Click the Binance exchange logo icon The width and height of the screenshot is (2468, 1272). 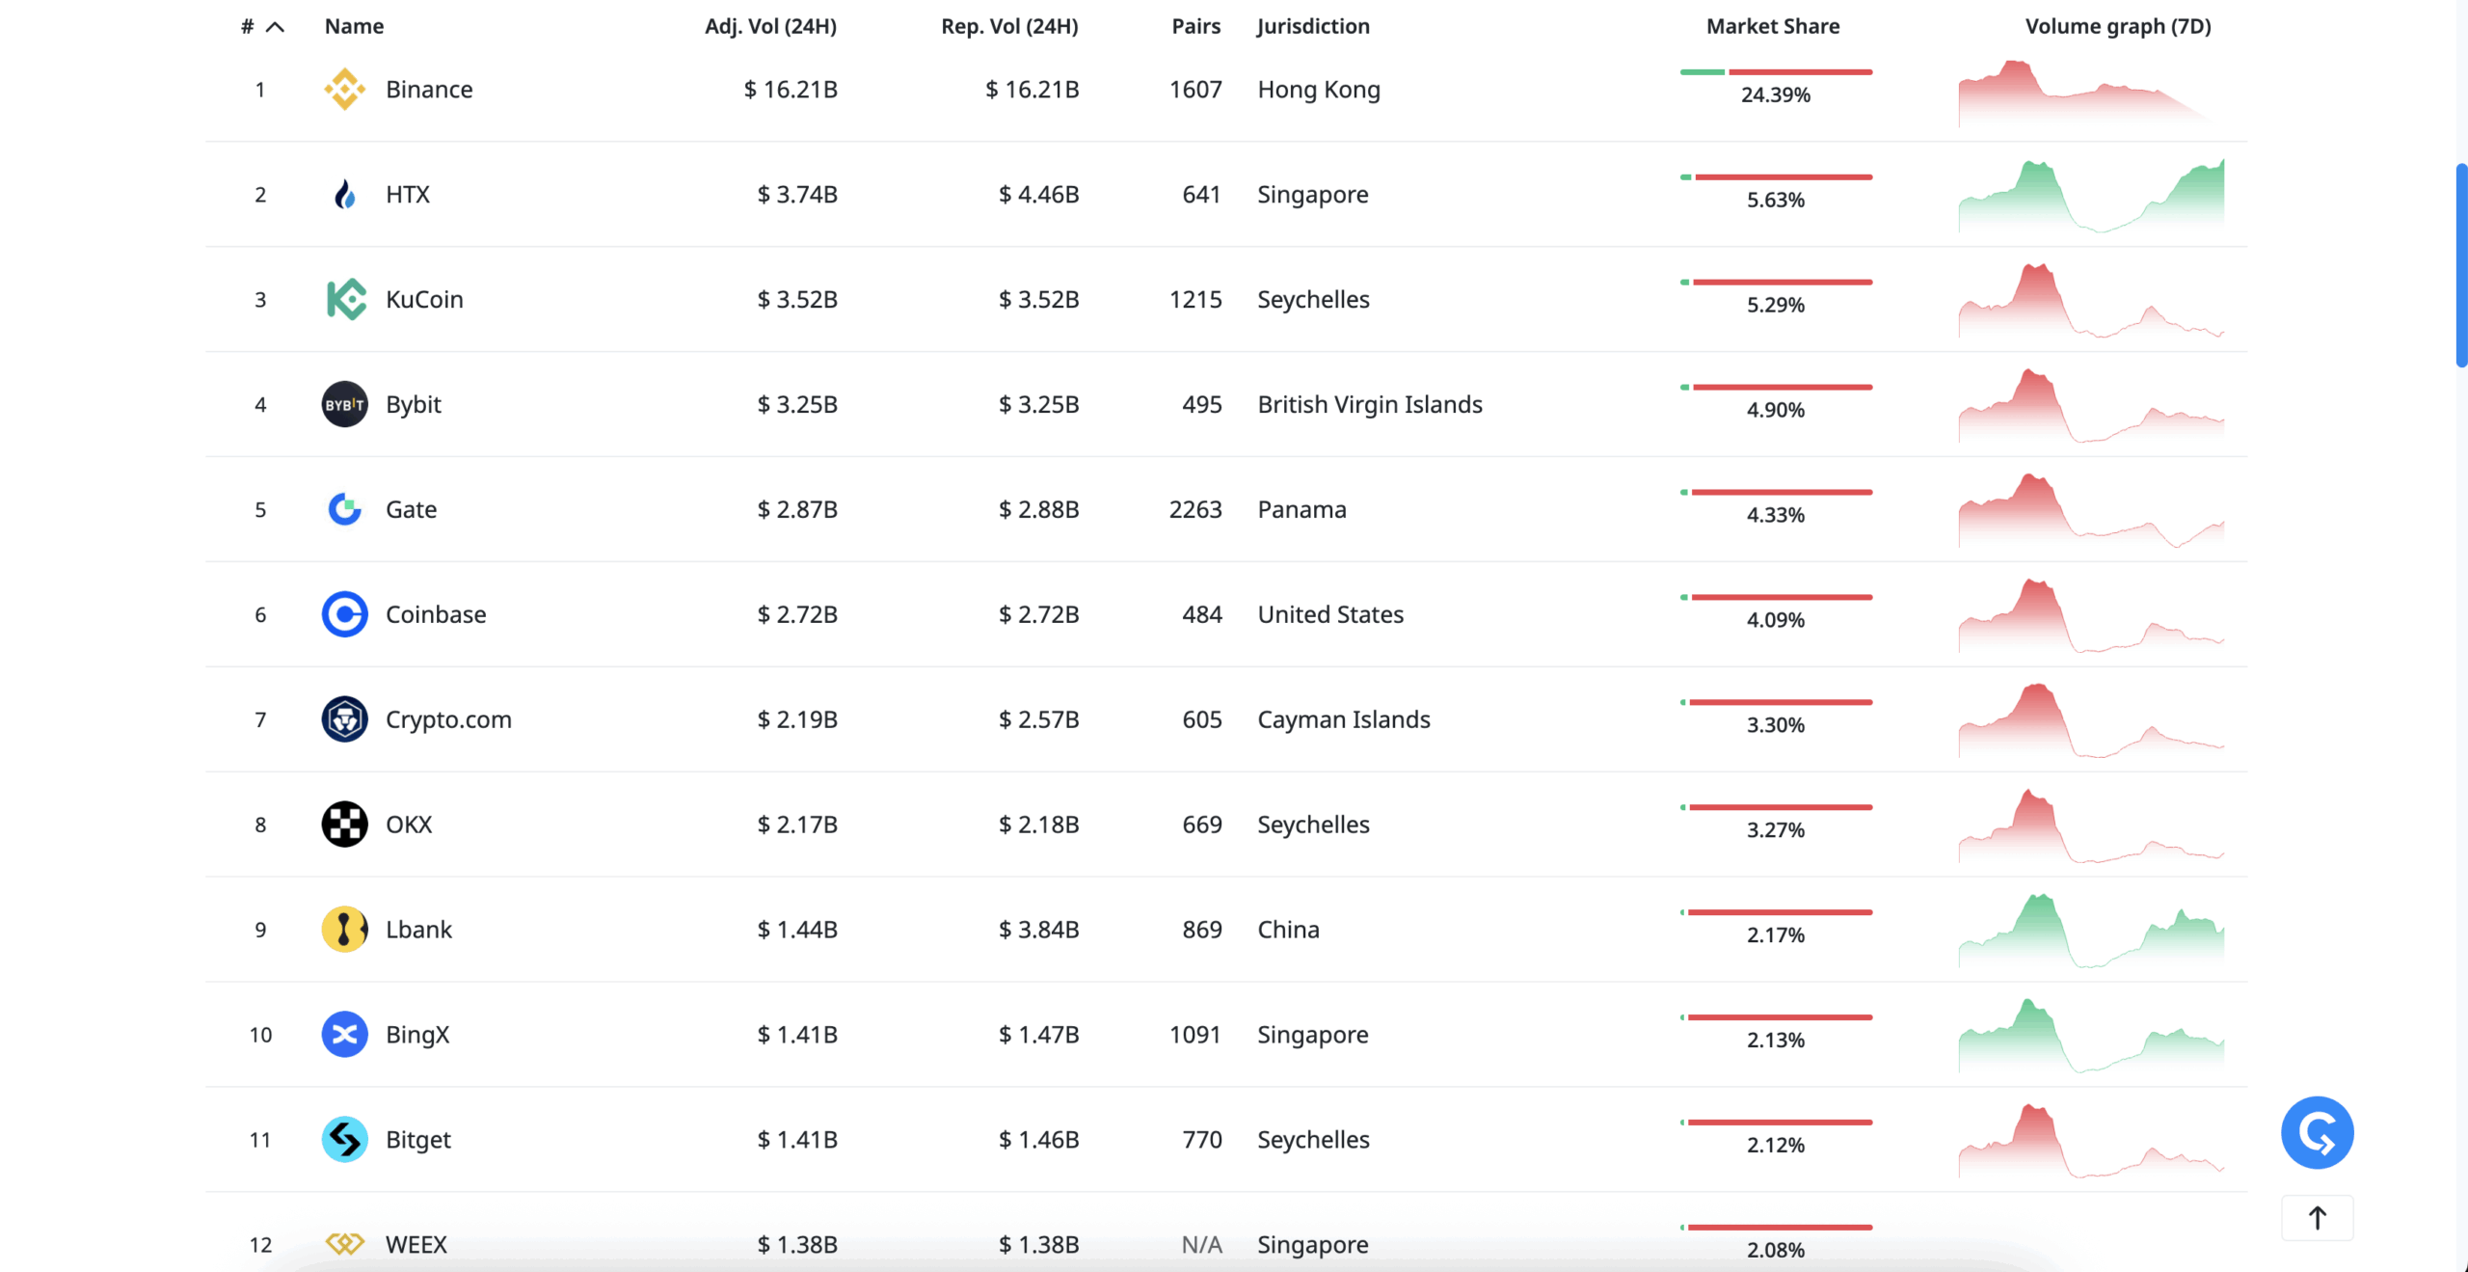[344, 90]
